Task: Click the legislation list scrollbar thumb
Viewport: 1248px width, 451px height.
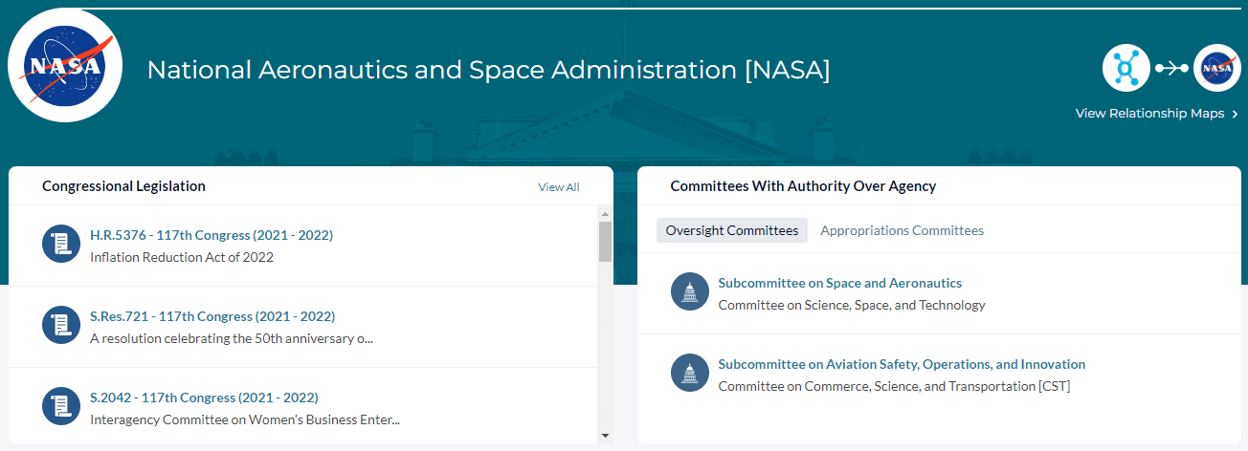Action: coord(605,242)
